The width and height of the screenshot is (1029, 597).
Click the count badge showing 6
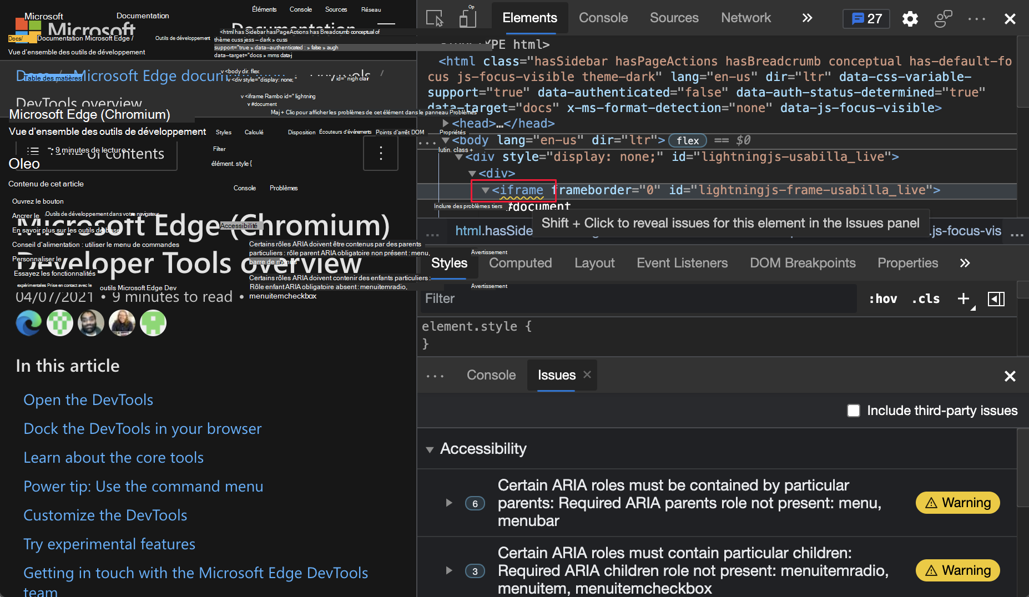click(475, 503)
